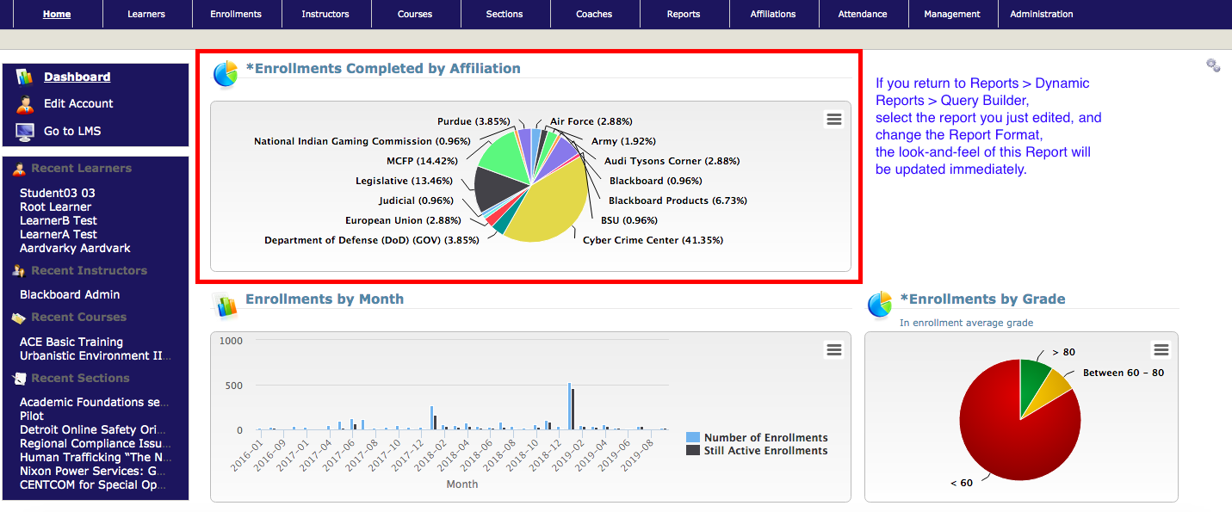1232x512 pixels.
Task: Click the Go to LMS monitor icon
Action: pos(24,132)
